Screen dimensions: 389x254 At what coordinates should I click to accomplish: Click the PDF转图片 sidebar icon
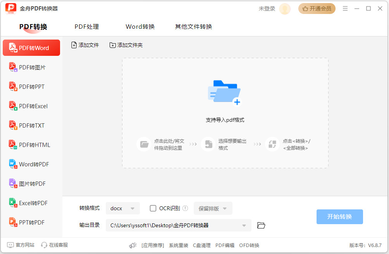[x=13, y=67]
